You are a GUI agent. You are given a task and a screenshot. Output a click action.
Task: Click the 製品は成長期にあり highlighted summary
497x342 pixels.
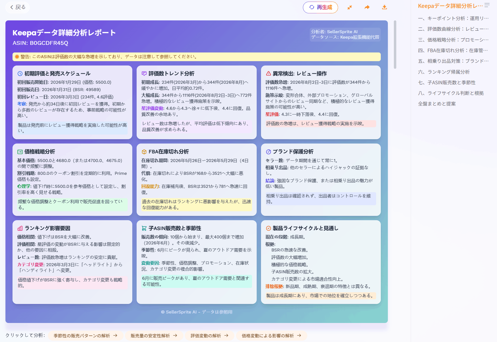pyautogui.click(x=321, y=296)
